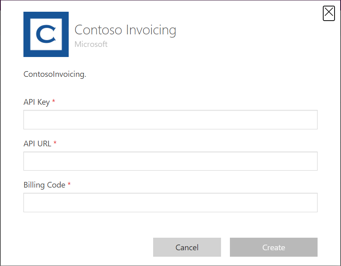Click the purple dialog border at top
This screenshot has width=341, height=266.
click(170, 2)
